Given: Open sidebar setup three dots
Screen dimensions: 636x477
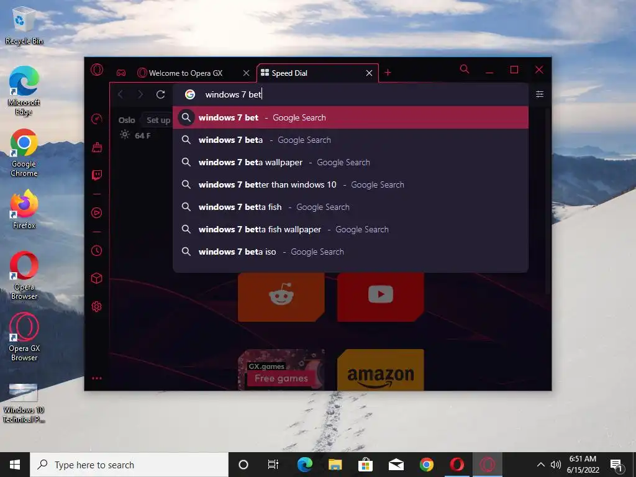Looking at the screenshot, I should pos(96,378).
